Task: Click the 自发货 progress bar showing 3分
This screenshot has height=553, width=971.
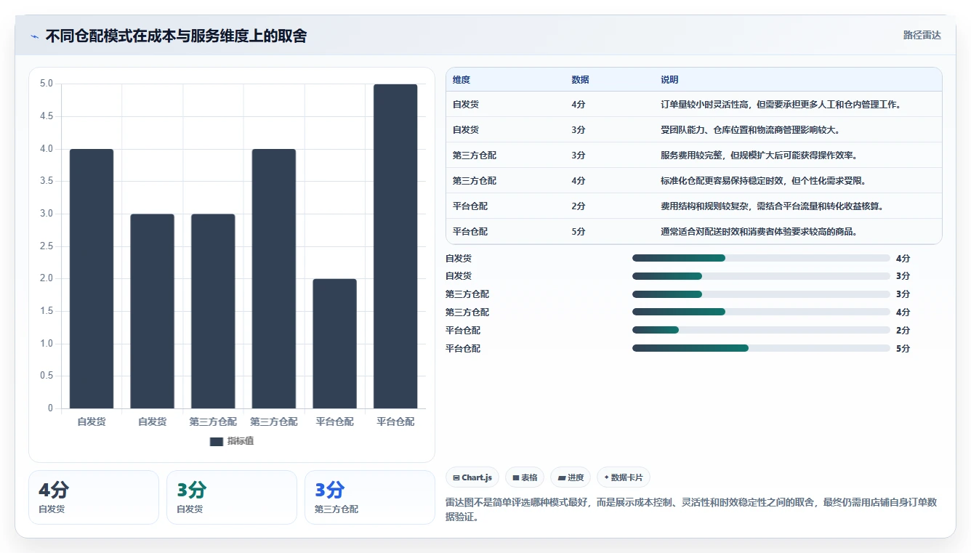Action: tap(761, 276)
